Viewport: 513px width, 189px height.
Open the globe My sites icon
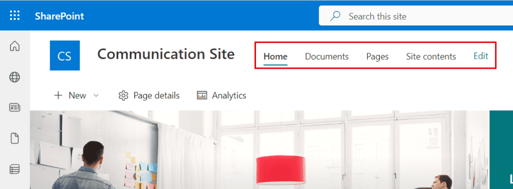pyautogui.click(x=15, y=77)
